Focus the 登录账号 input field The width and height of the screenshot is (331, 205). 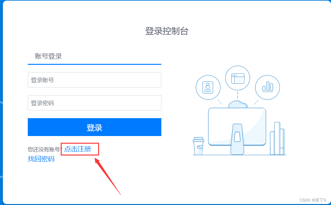coord(95,80)
